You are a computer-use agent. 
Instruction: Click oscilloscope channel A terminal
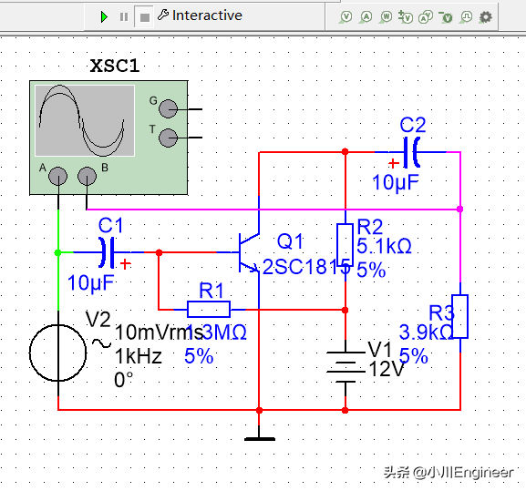(x=57, y=176)
